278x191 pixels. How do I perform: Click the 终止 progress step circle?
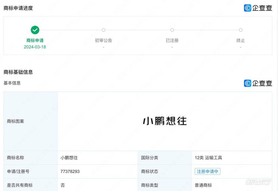point(241,30)
